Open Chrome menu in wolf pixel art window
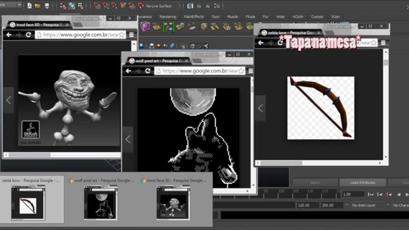This screenshot has height=230, width=409. (251, 71)
